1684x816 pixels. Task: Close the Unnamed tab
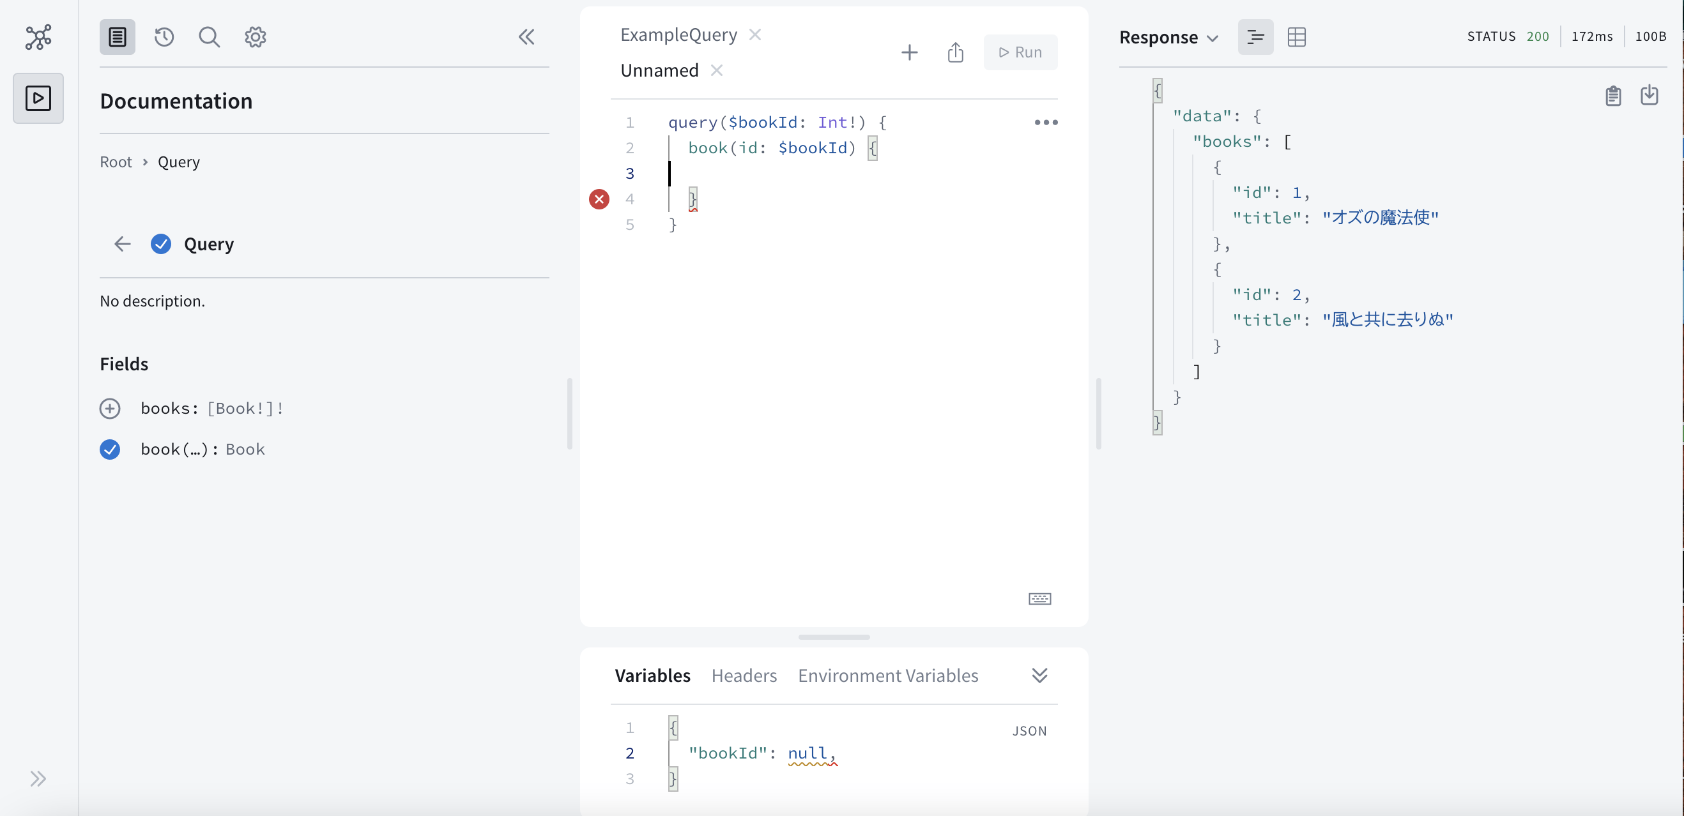click(717, 70)
